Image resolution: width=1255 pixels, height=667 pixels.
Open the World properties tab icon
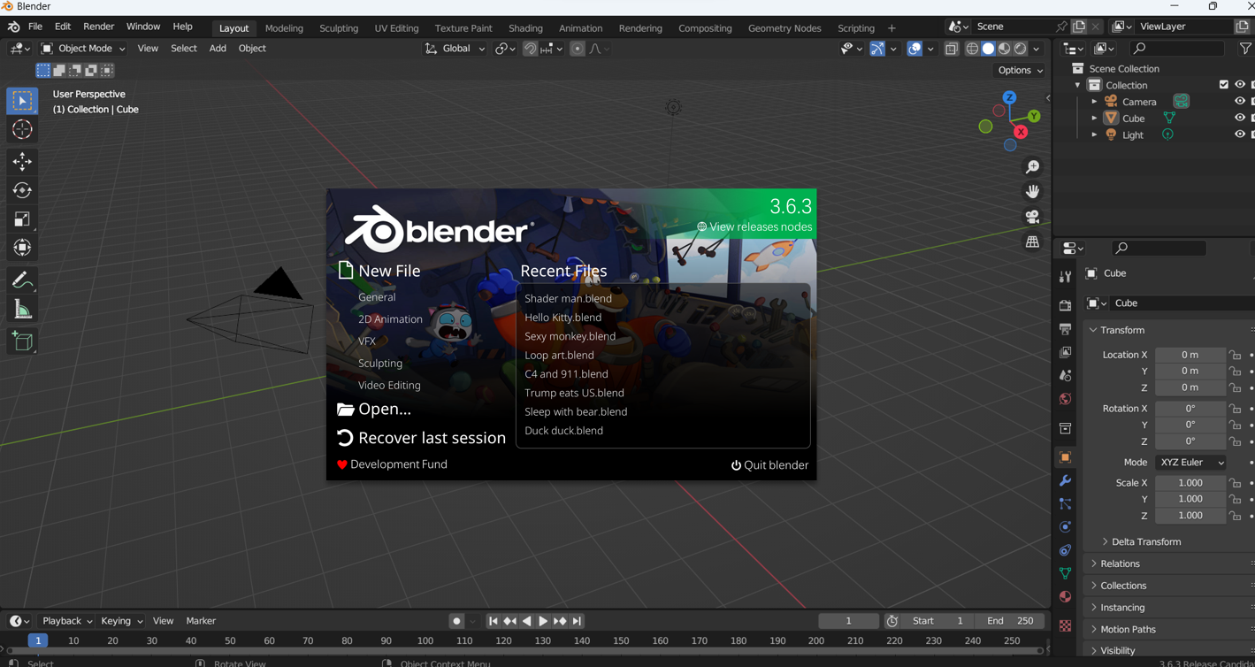pos(1065,399)
